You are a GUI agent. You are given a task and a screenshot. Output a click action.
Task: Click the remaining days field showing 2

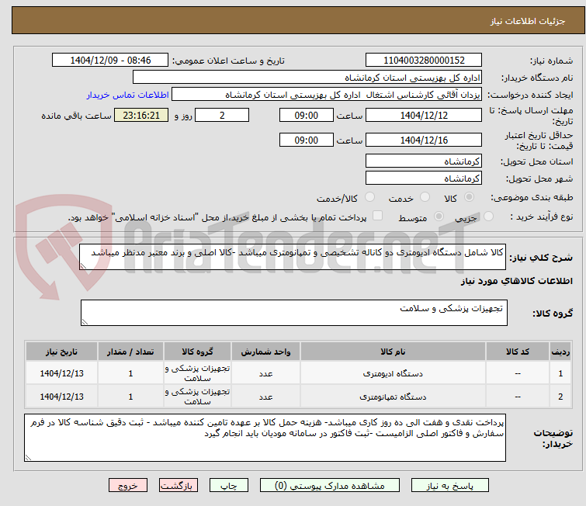(x=222, y=115)
